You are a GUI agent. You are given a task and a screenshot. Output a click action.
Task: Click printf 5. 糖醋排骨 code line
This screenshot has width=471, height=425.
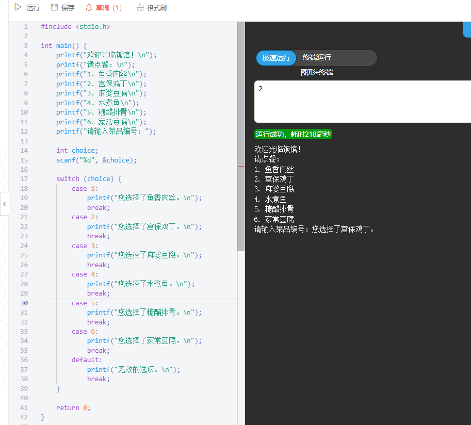(x=101, y=112)
